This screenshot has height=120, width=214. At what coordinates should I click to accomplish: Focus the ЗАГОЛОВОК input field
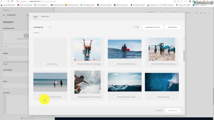click(16, 74)
